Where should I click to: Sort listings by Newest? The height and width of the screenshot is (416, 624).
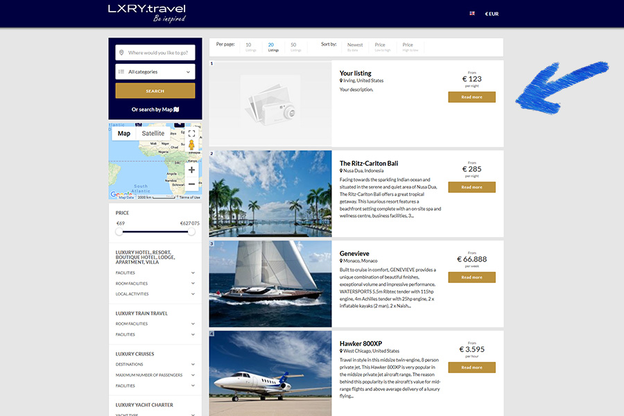coord(354,47)
